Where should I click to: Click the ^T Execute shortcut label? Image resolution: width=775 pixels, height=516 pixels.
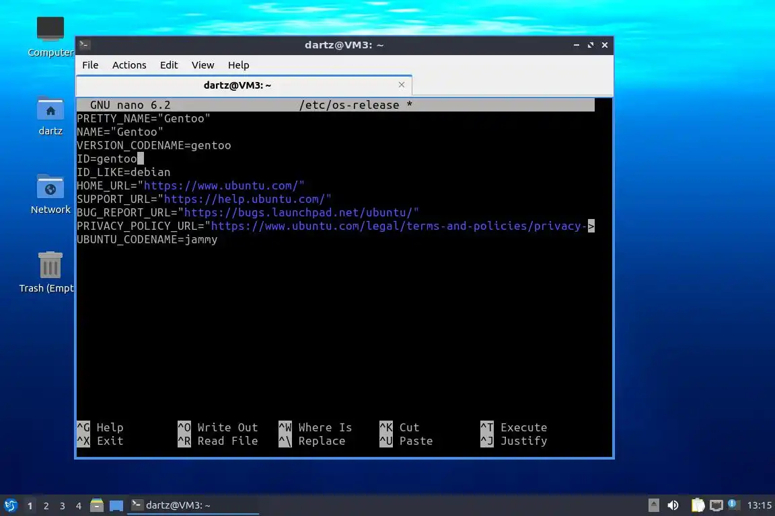tap(514, 427)
